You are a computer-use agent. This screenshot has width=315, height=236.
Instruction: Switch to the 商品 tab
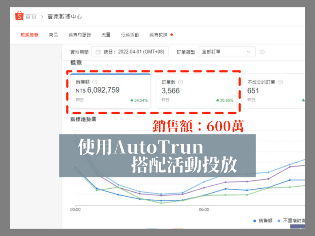click(x=53, y=35)
